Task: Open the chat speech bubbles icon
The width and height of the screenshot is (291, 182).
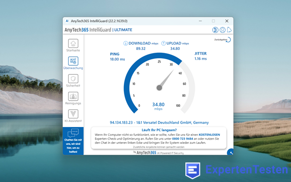Action: point(73,133)
